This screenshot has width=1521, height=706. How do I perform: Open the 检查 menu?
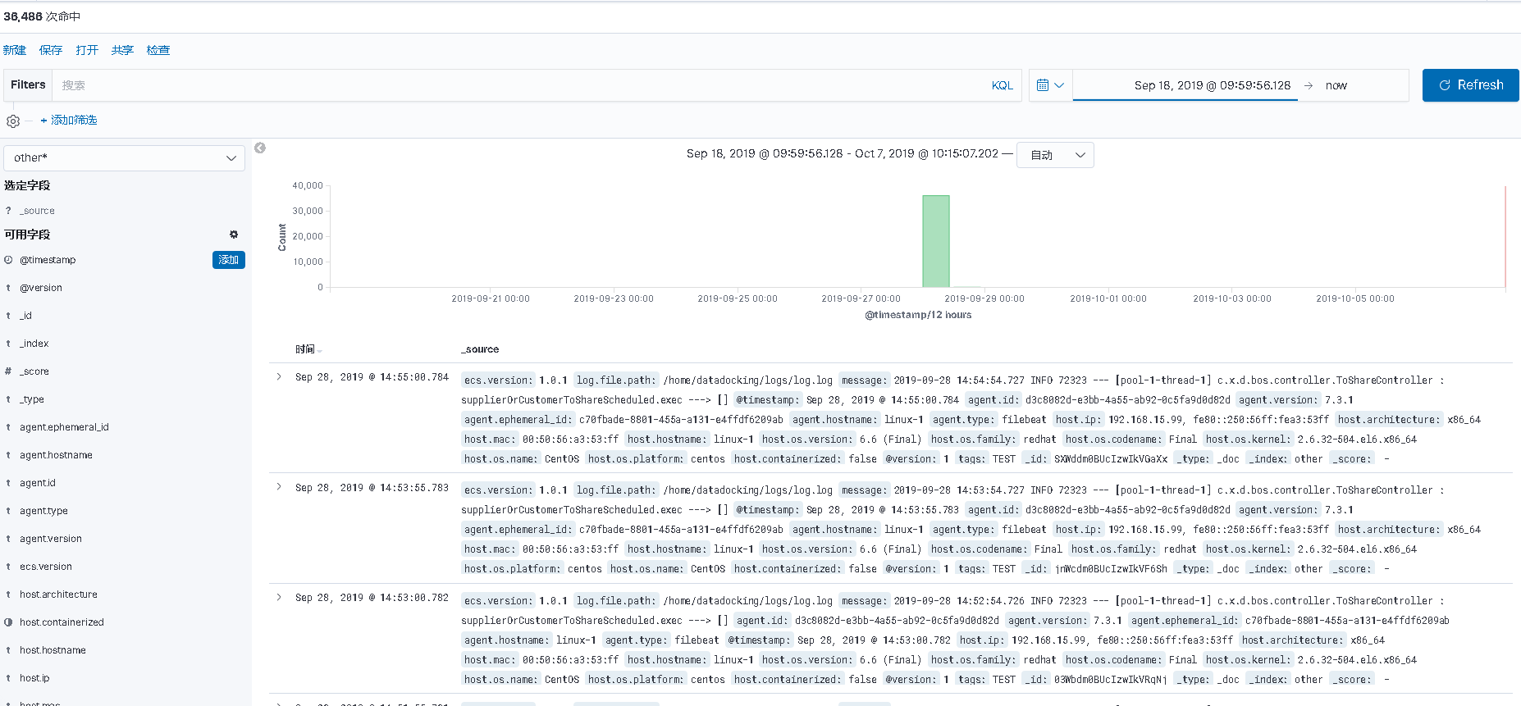[x=158, y=50]
